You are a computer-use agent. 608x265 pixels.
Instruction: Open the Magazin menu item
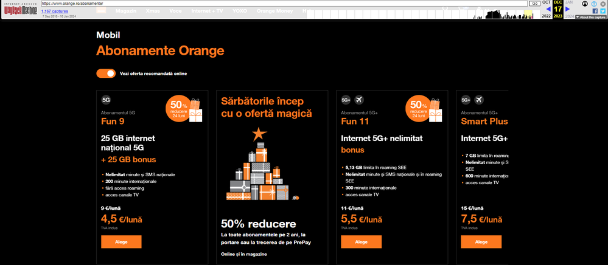[126, 10]
